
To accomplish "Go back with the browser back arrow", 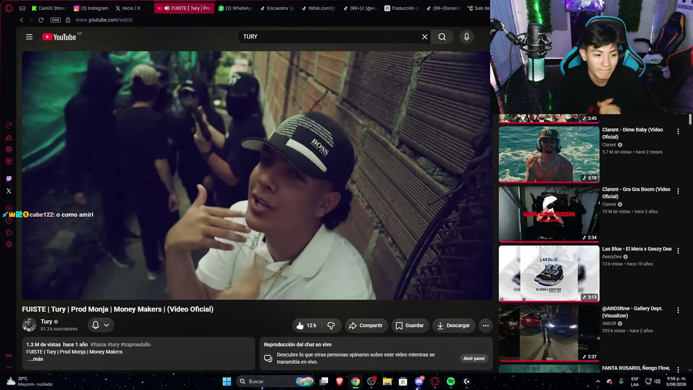I will [x=22, y=20].
